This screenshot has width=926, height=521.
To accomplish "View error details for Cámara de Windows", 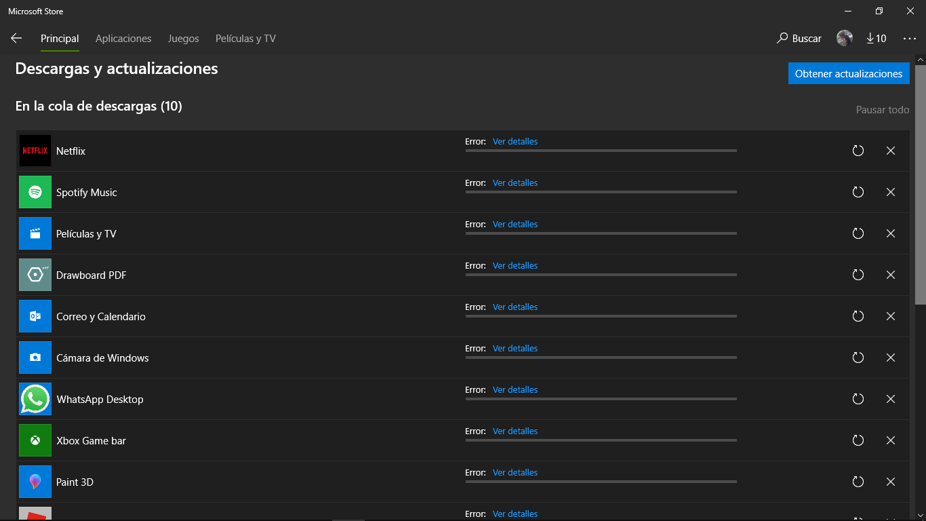I will coord(515,349).
